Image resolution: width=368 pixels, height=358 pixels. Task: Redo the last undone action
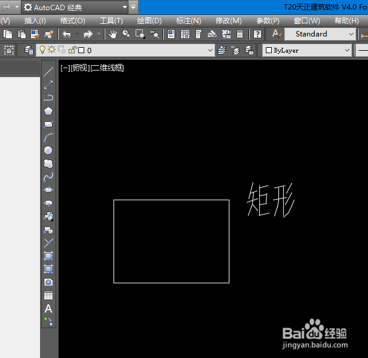click(88, 34)
